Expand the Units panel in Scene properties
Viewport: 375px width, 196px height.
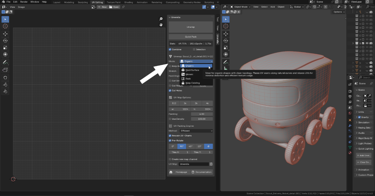pos(364,112)
